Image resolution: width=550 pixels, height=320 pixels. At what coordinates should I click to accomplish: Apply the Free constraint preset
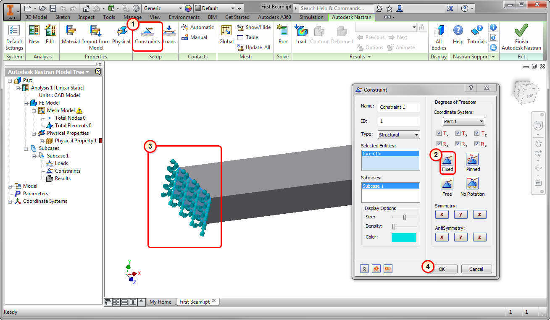pyautogui.click(x=447, y=187)
